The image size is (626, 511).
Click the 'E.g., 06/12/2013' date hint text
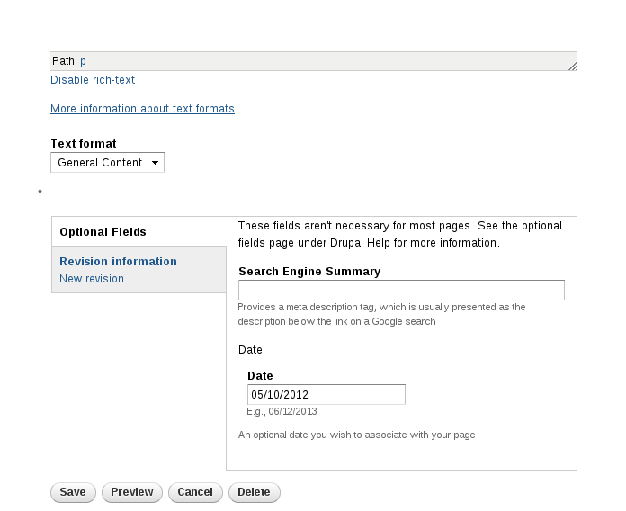(282, 412)
